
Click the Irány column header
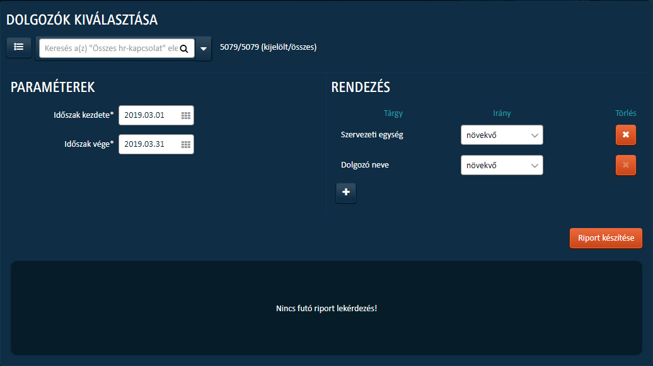click(502, 113)
